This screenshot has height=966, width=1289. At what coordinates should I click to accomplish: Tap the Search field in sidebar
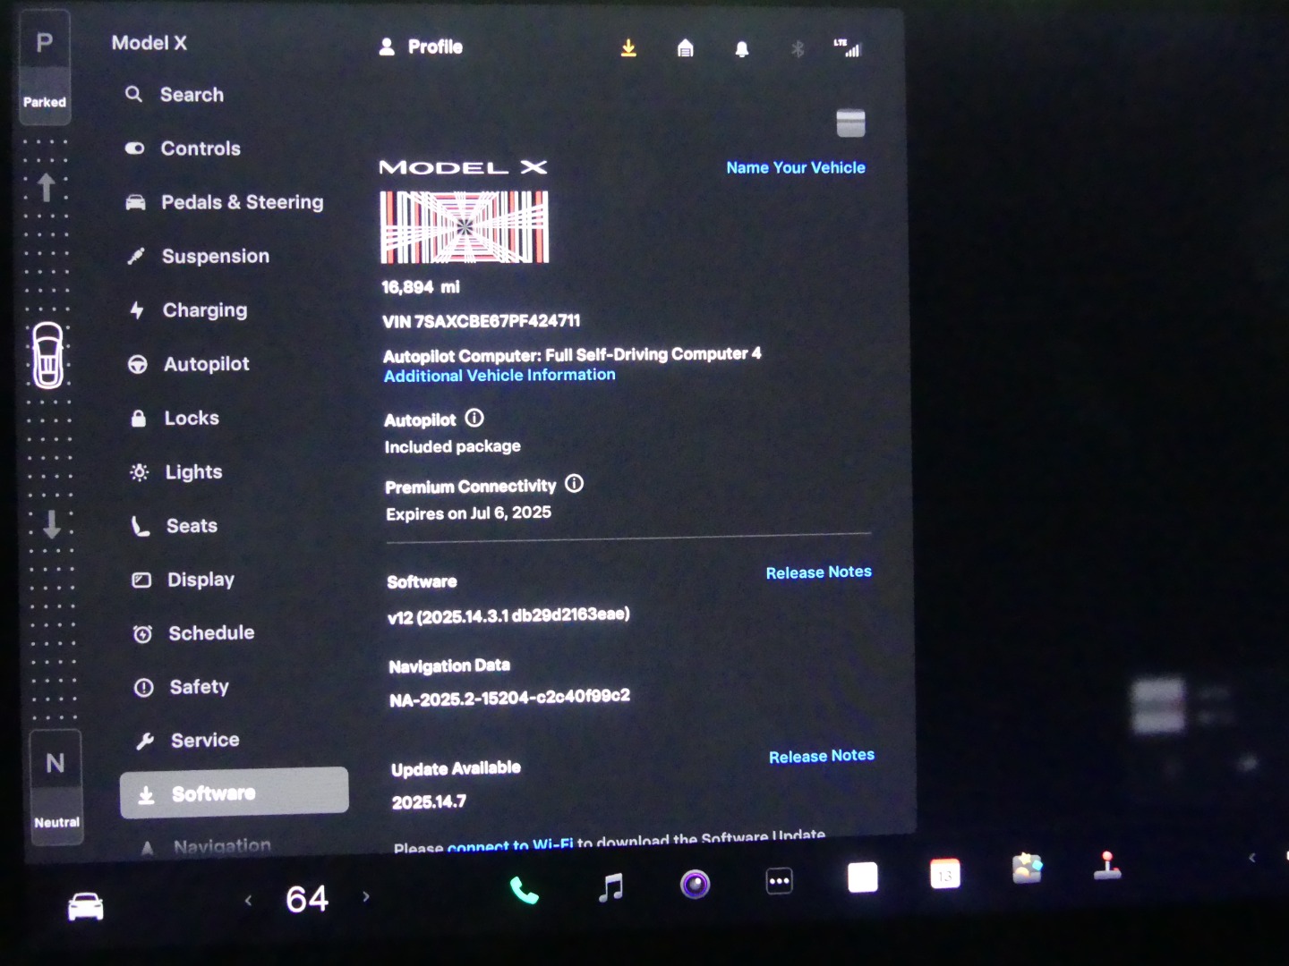[192, 95]
